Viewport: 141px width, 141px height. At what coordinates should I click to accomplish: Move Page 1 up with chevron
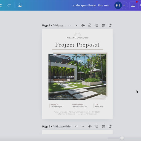tap(69, 25)
